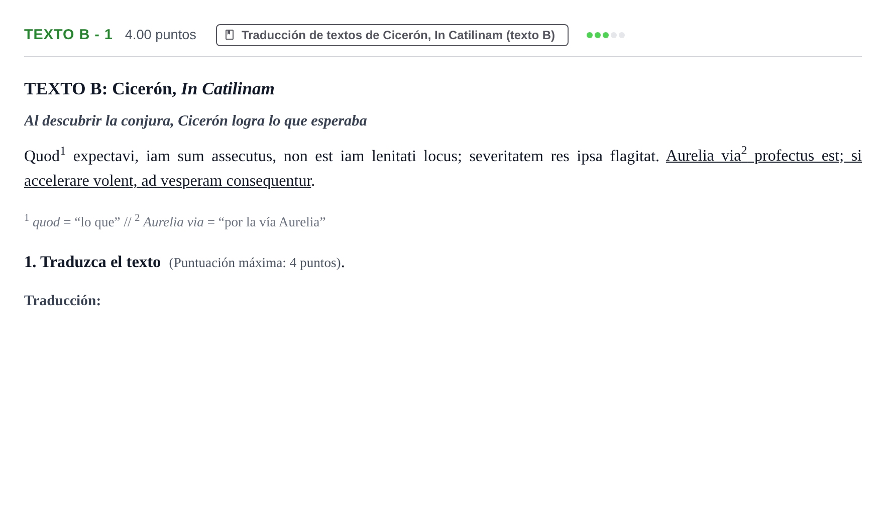
Task: Open the Traducción de textos de Cicerón tag
Action: pyautogui.click(x=392, y=35)
